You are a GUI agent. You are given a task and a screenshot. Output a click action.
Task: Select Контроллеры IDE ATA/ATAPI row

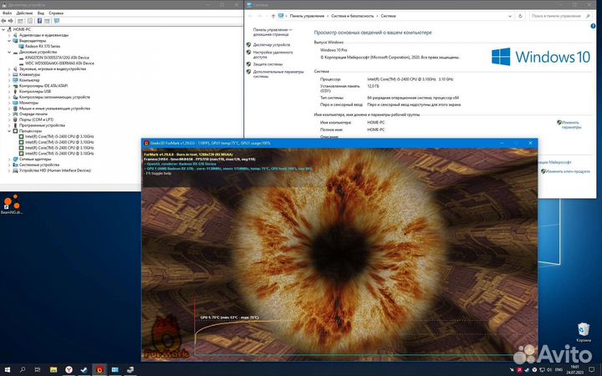pyautogui.click(x=43, y=86)
